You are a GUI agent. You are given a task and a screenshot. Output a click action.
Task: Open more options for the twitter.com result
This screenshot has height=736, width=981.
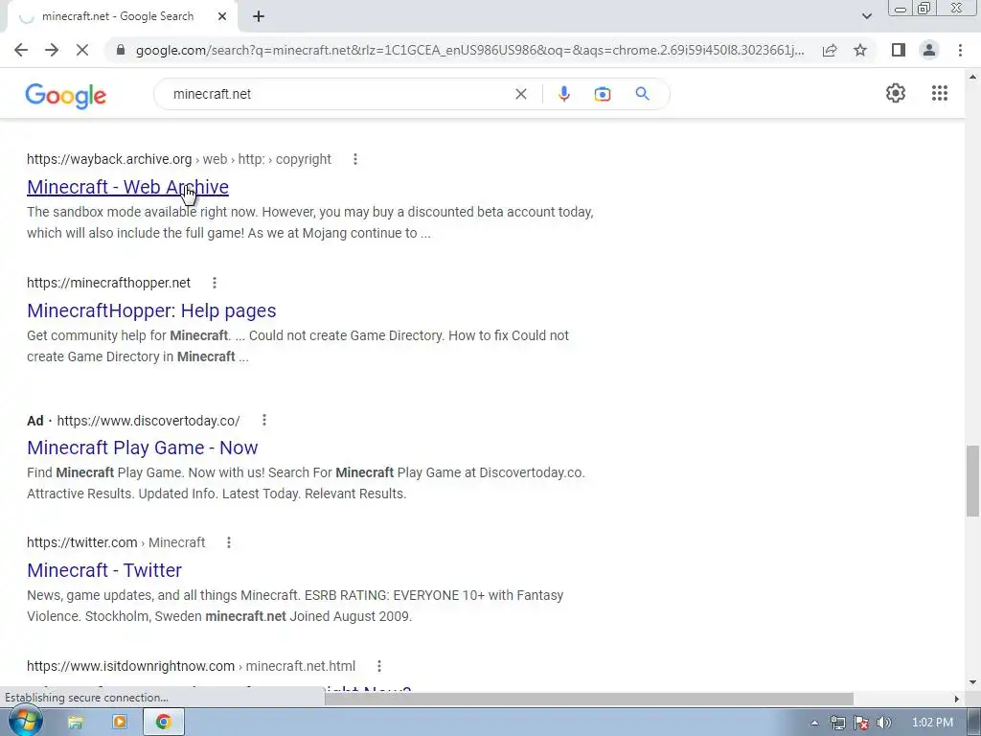(228, 542)
